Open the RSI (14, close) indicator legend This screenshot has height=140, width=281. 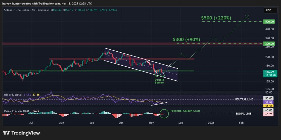click(13, 94)
